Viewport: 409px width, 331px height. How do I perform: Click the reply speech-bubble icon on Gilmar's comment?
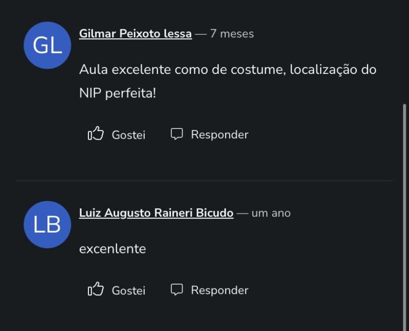[x=176, y=134]
